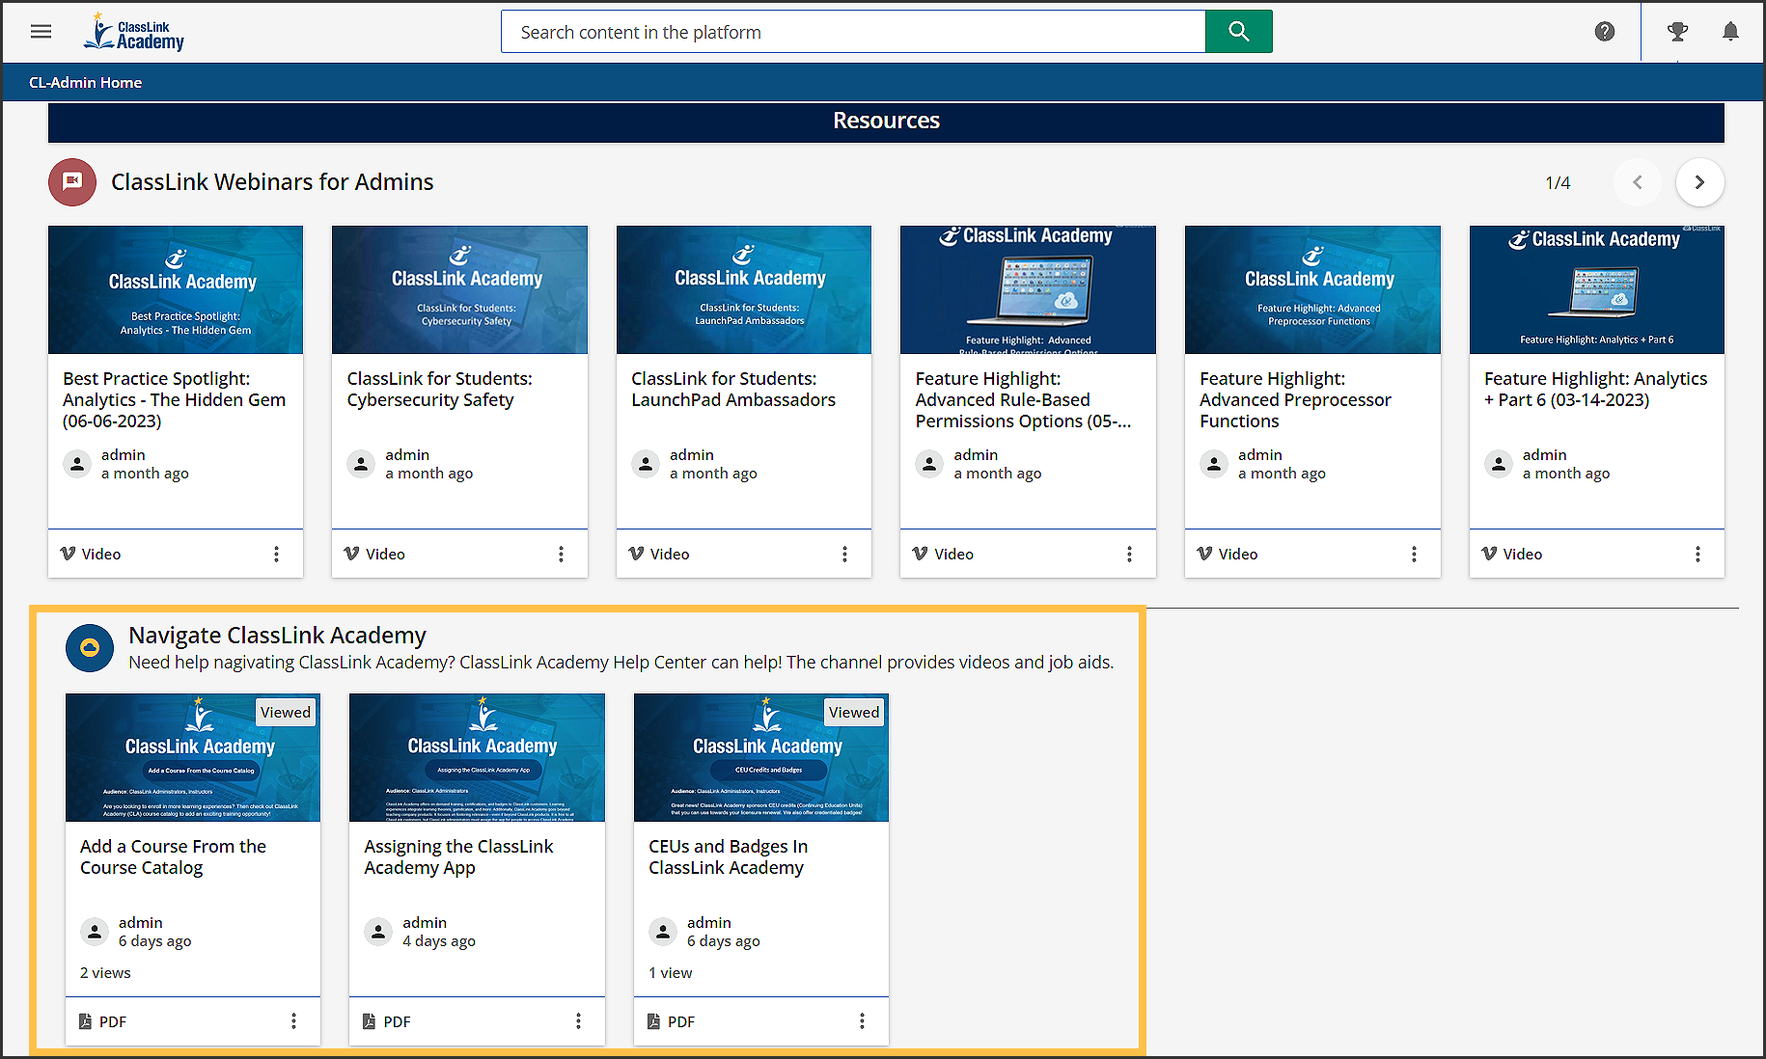The width and height of the screenshot is (1766, 1059).
Task: Open options menu for Analytics Part 6 video
Action: tap(1697, 554)
